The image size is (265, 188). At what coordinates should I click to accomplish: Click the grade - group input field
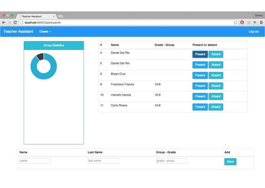pyautogui.click(x=172, y=161)
